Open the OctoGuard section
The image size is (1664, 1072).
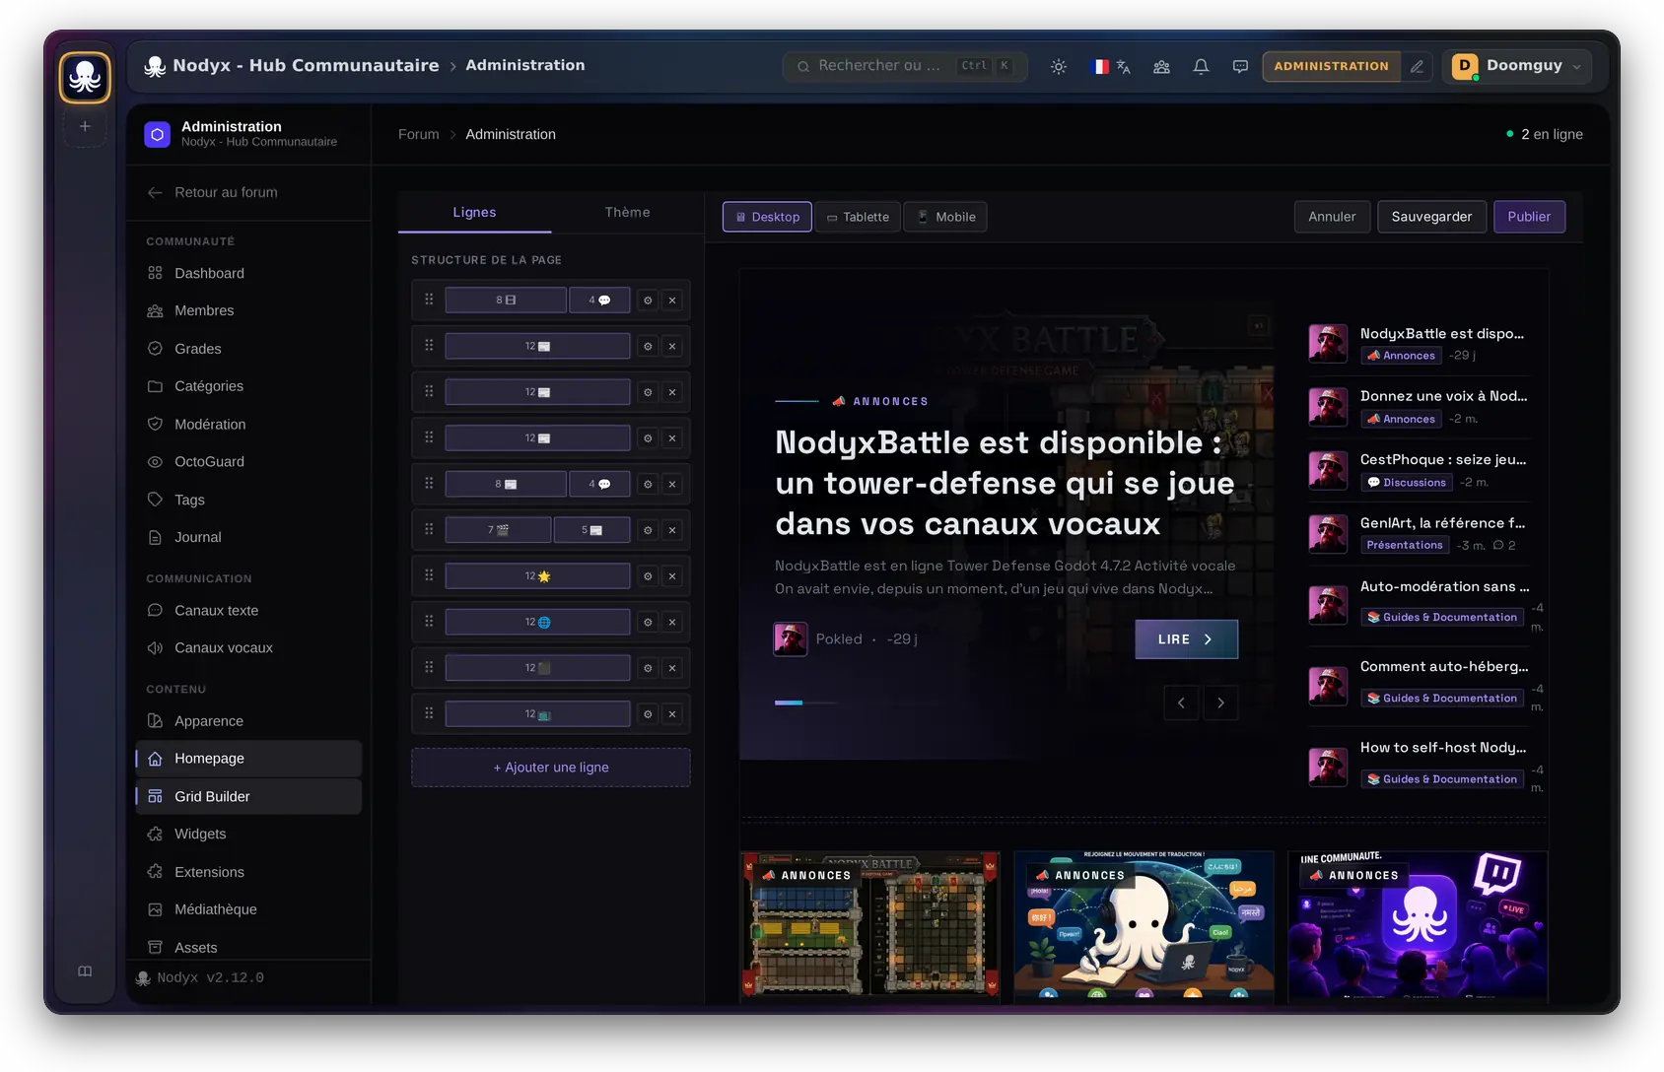pos(248,461)
